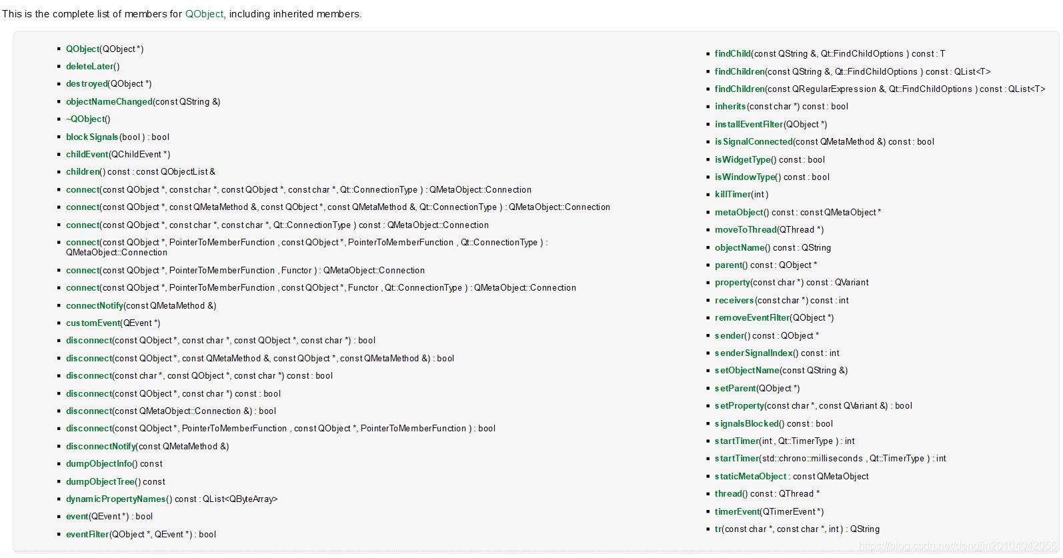
Task: Open the childEvent(QChildEvent *) link
Action: pos(87,155)
